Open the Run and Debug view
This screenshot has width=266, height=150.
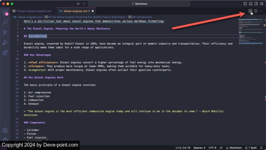[x=5, y=42]
